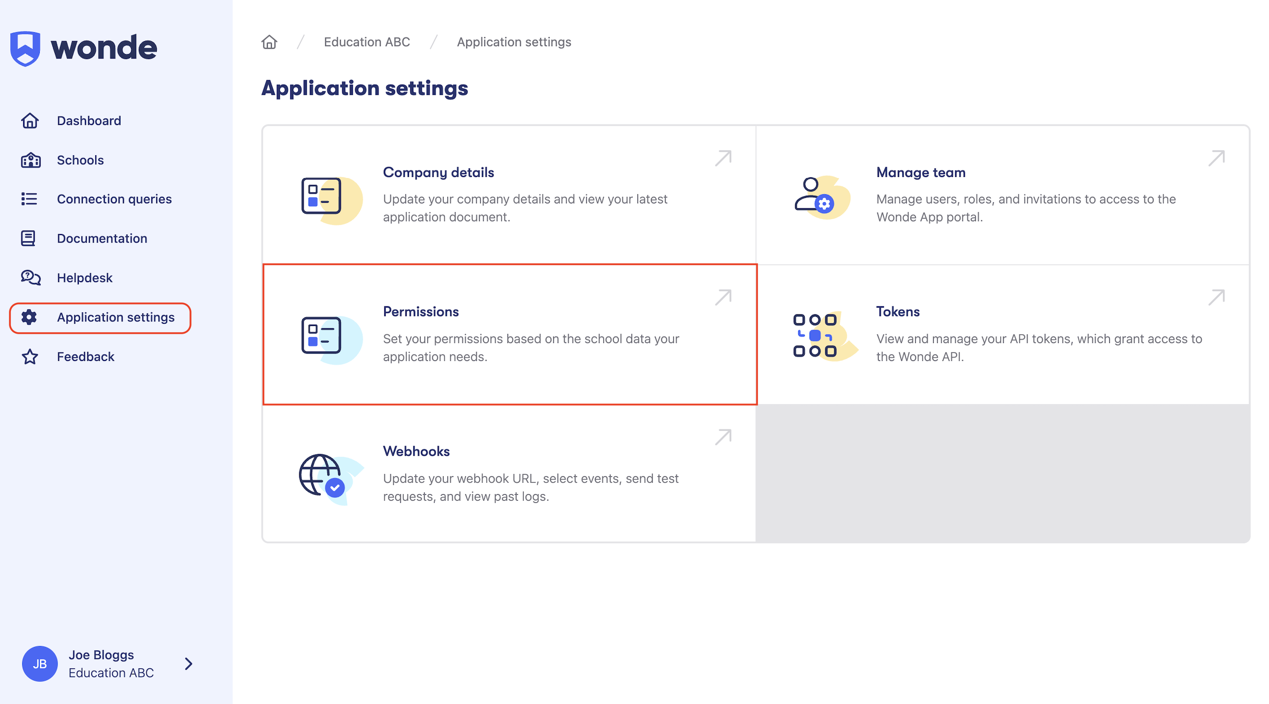Select the Dashboard home icon

tap(30, 120)
